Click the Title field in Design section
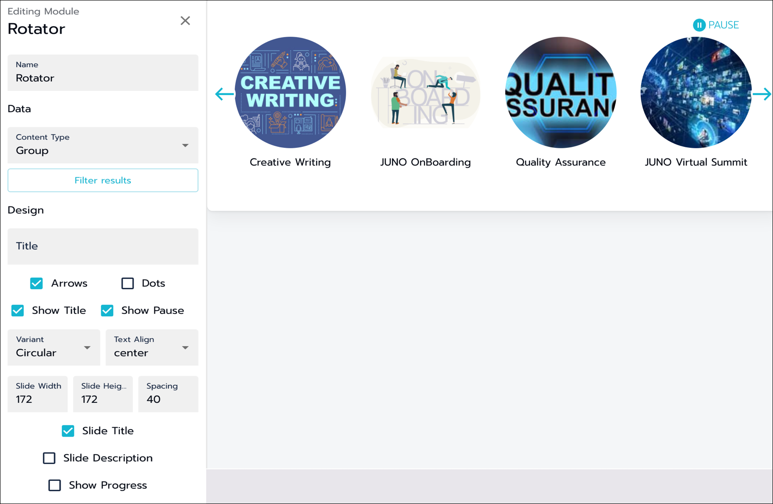This screenshot has width=773, height=504. click(103, 246)
